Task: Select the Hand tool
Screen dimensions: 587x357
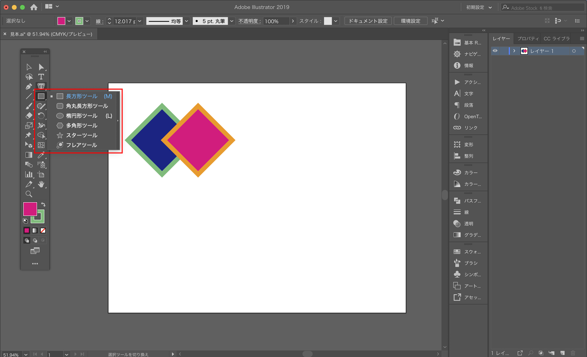Action: click(x=41, y=184)
